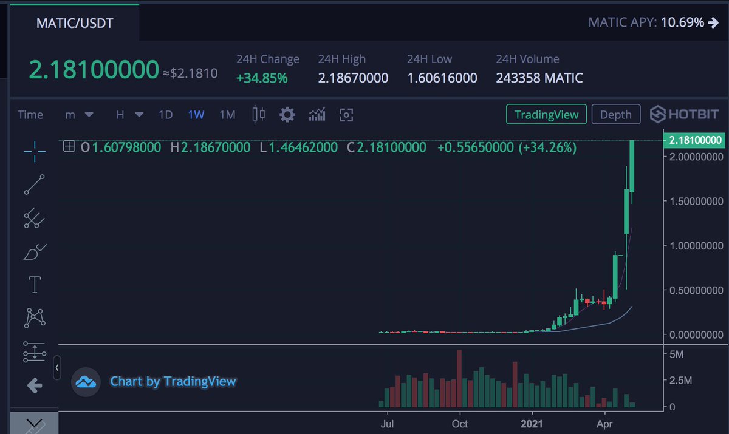Toggle fullscreen chart mode icon
The height and width of the screenshot is (434, 729).
(x=346, y=114)
